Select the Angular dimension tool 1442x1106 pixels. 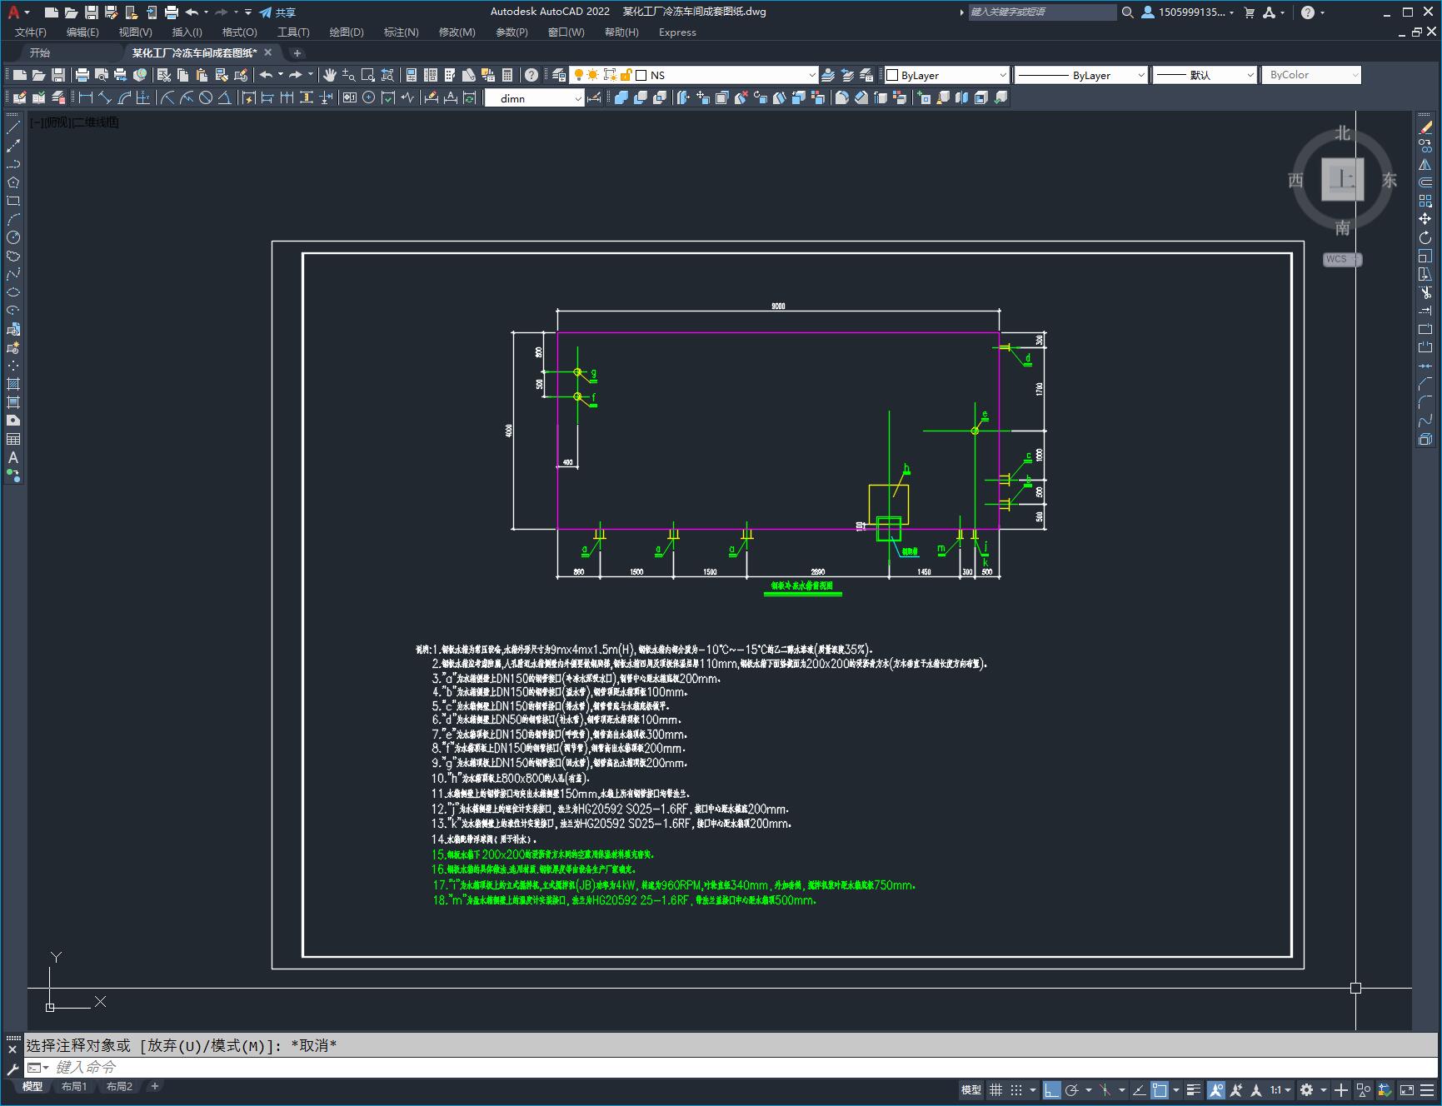pyautogui.click(x=225, y=97)
